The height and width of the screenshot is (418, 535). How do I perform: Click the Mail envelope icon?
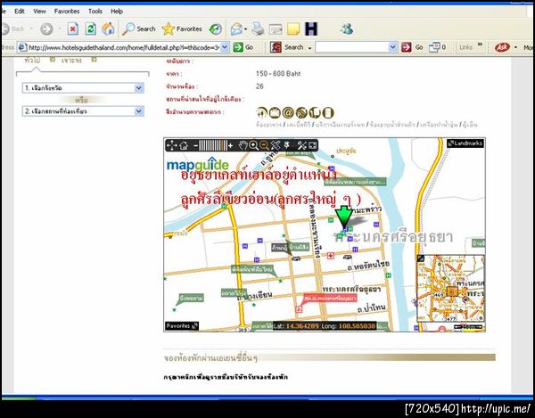click(x=236, y=29)
